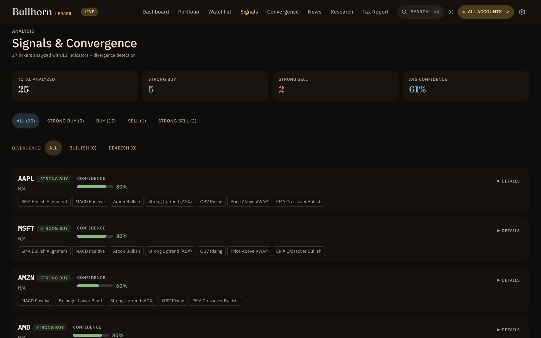Click AAPL's Price Above VWAP tag

point(249,202)
